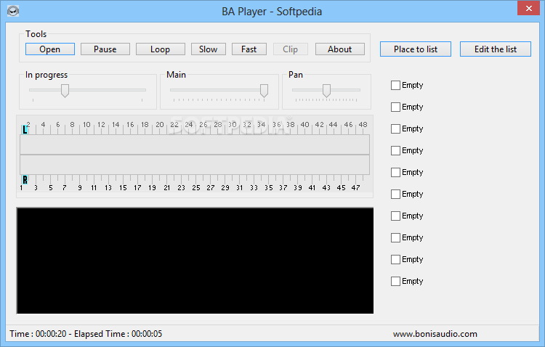Check the third Empty checkbox
Screen dimensions: 545x347
click(x=395, y=129)
